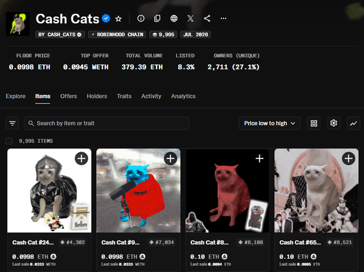Click rarity rank badge #8,521
Screen dimensions: 364x272
point(340,243)
